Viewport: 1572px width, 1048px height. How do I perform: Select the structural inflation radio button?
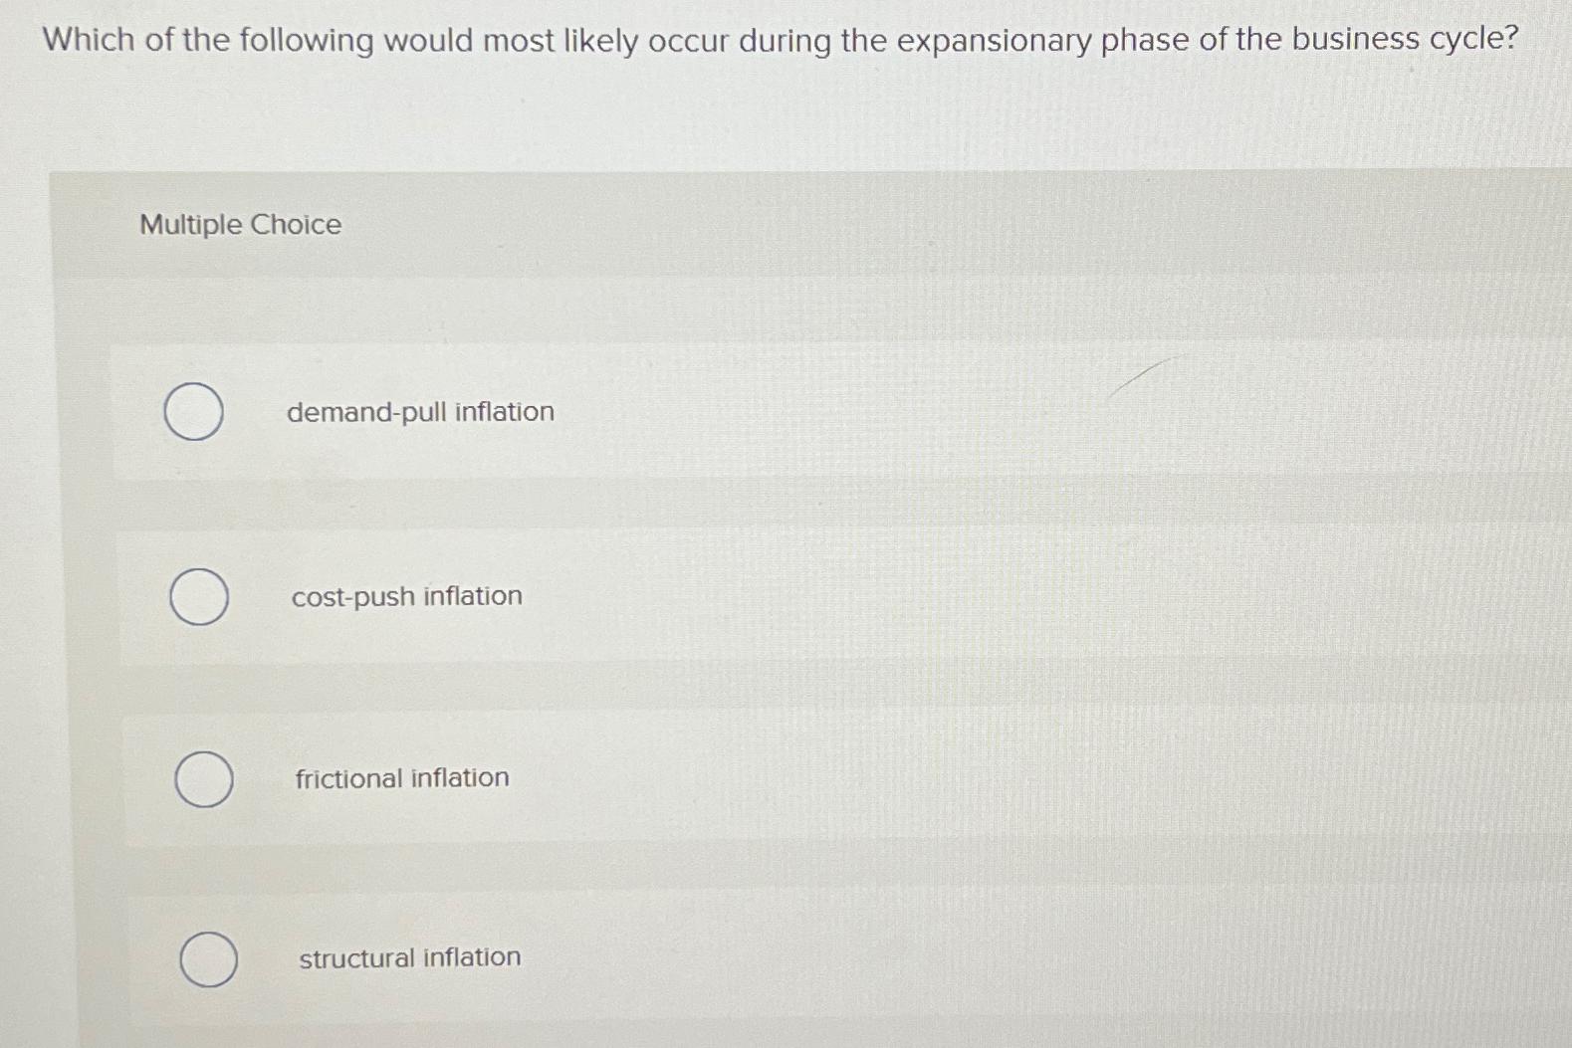pyautogui.click(x=211, y=958)
